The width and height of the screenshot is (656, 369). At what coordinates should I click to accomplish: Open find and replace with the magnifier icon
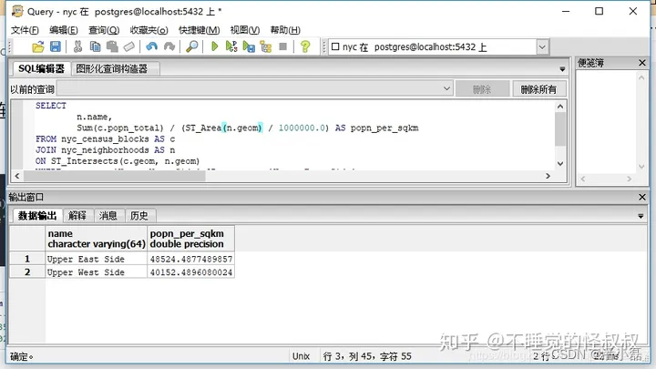click(x=192, y=46)
